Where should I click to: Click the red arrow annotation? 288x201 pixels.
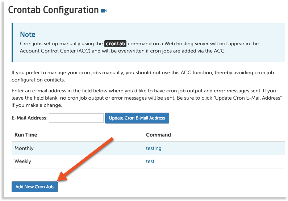(87, 158)
